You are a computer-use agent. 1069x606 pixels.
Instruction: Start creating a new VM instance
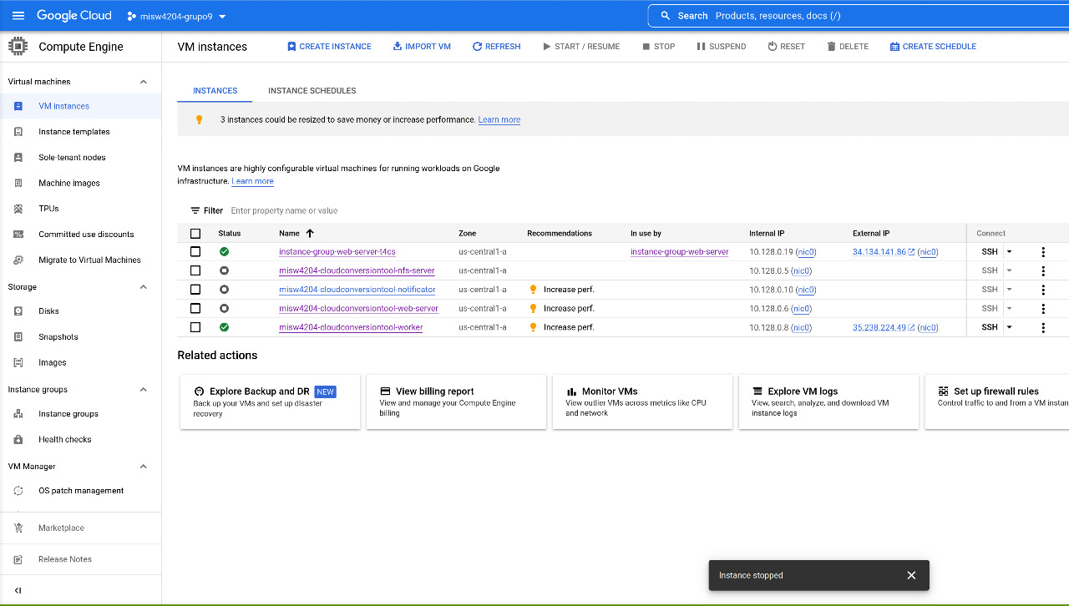click(329, 46)
